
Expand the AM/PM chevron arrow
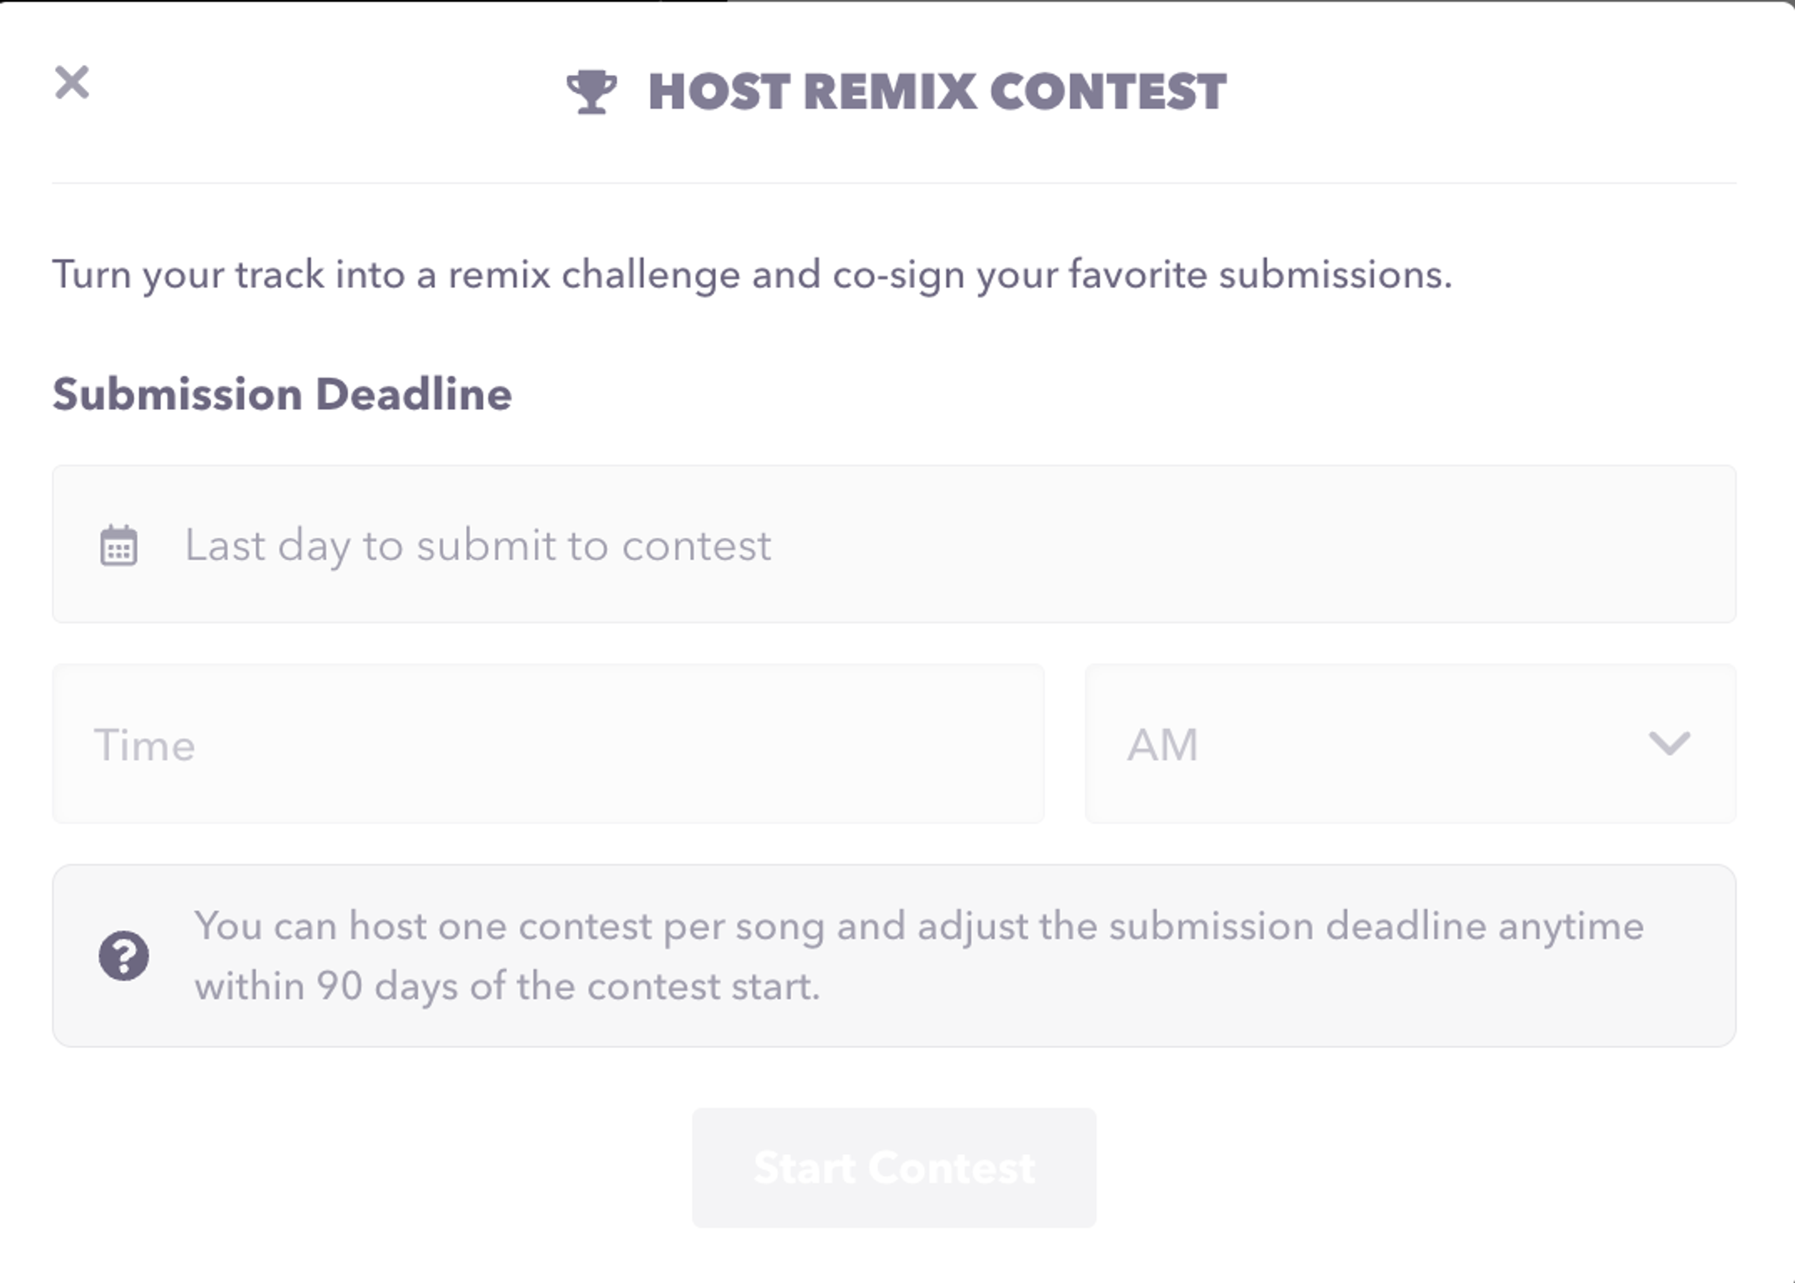click(1669, 743)
